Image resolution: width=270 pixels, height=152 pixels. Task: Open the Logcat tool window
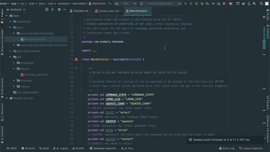coord(61,148)
